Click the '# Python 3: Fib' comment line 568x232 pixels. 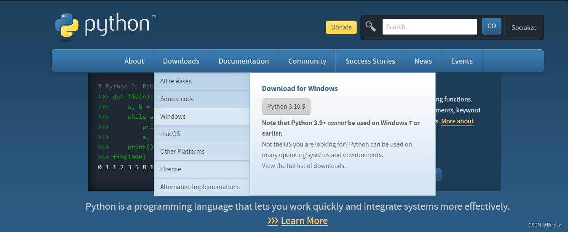point(126,86)
